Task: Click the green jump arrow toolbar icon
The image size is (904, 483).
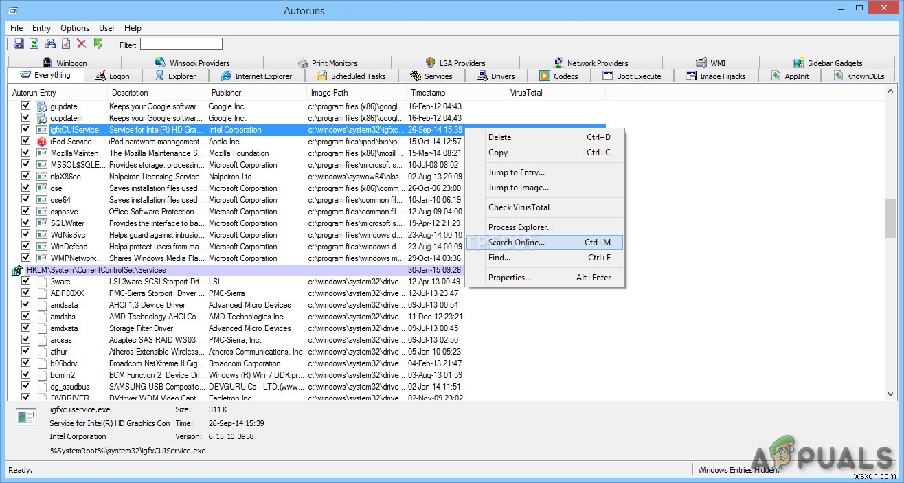Action: click(x=97, y=43)
